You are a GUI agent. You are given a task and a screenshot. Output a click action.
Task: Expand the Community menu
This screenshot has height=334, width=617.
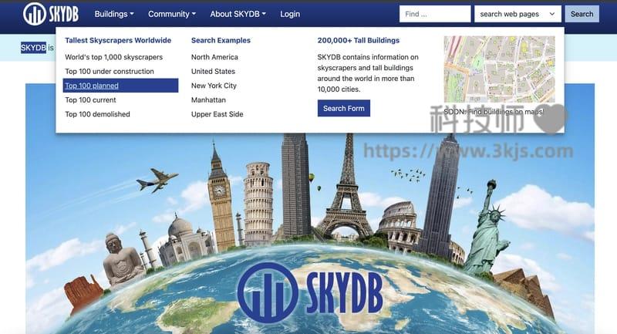tap(172, 14)
